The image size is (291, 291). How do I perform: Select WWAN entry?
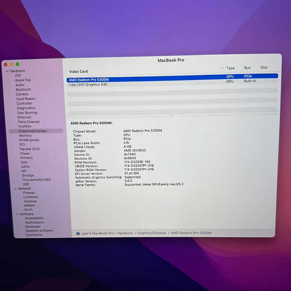(29, 206)
